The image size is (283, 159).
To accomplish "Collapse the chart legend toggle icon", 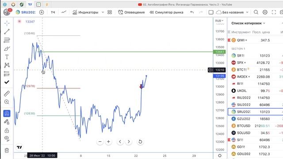I will [x=19, y=22].
